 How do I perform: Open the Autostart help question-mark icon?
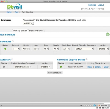(12, 59)
